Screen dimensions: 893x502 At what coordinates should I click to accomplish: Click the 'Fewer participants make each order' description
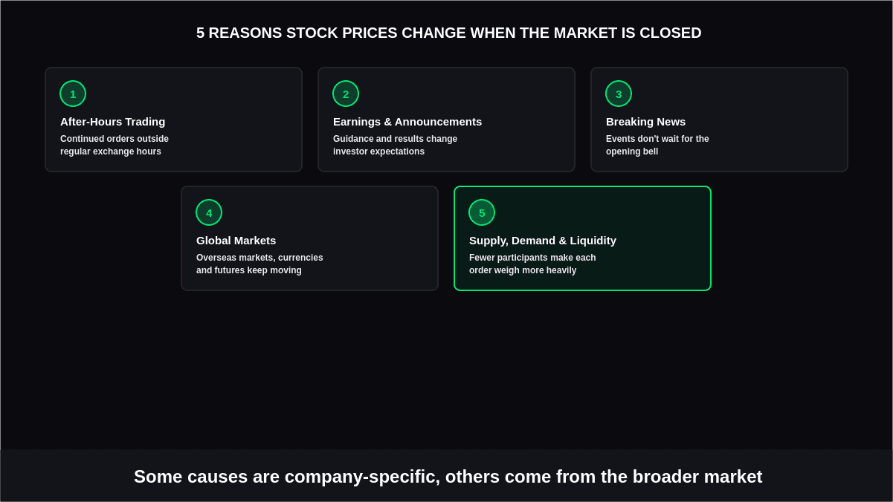click(x=533, y=264)
